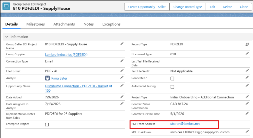253x138 pixels.
Task: Click Rima Sater's avatar icon
Action: 47,78
